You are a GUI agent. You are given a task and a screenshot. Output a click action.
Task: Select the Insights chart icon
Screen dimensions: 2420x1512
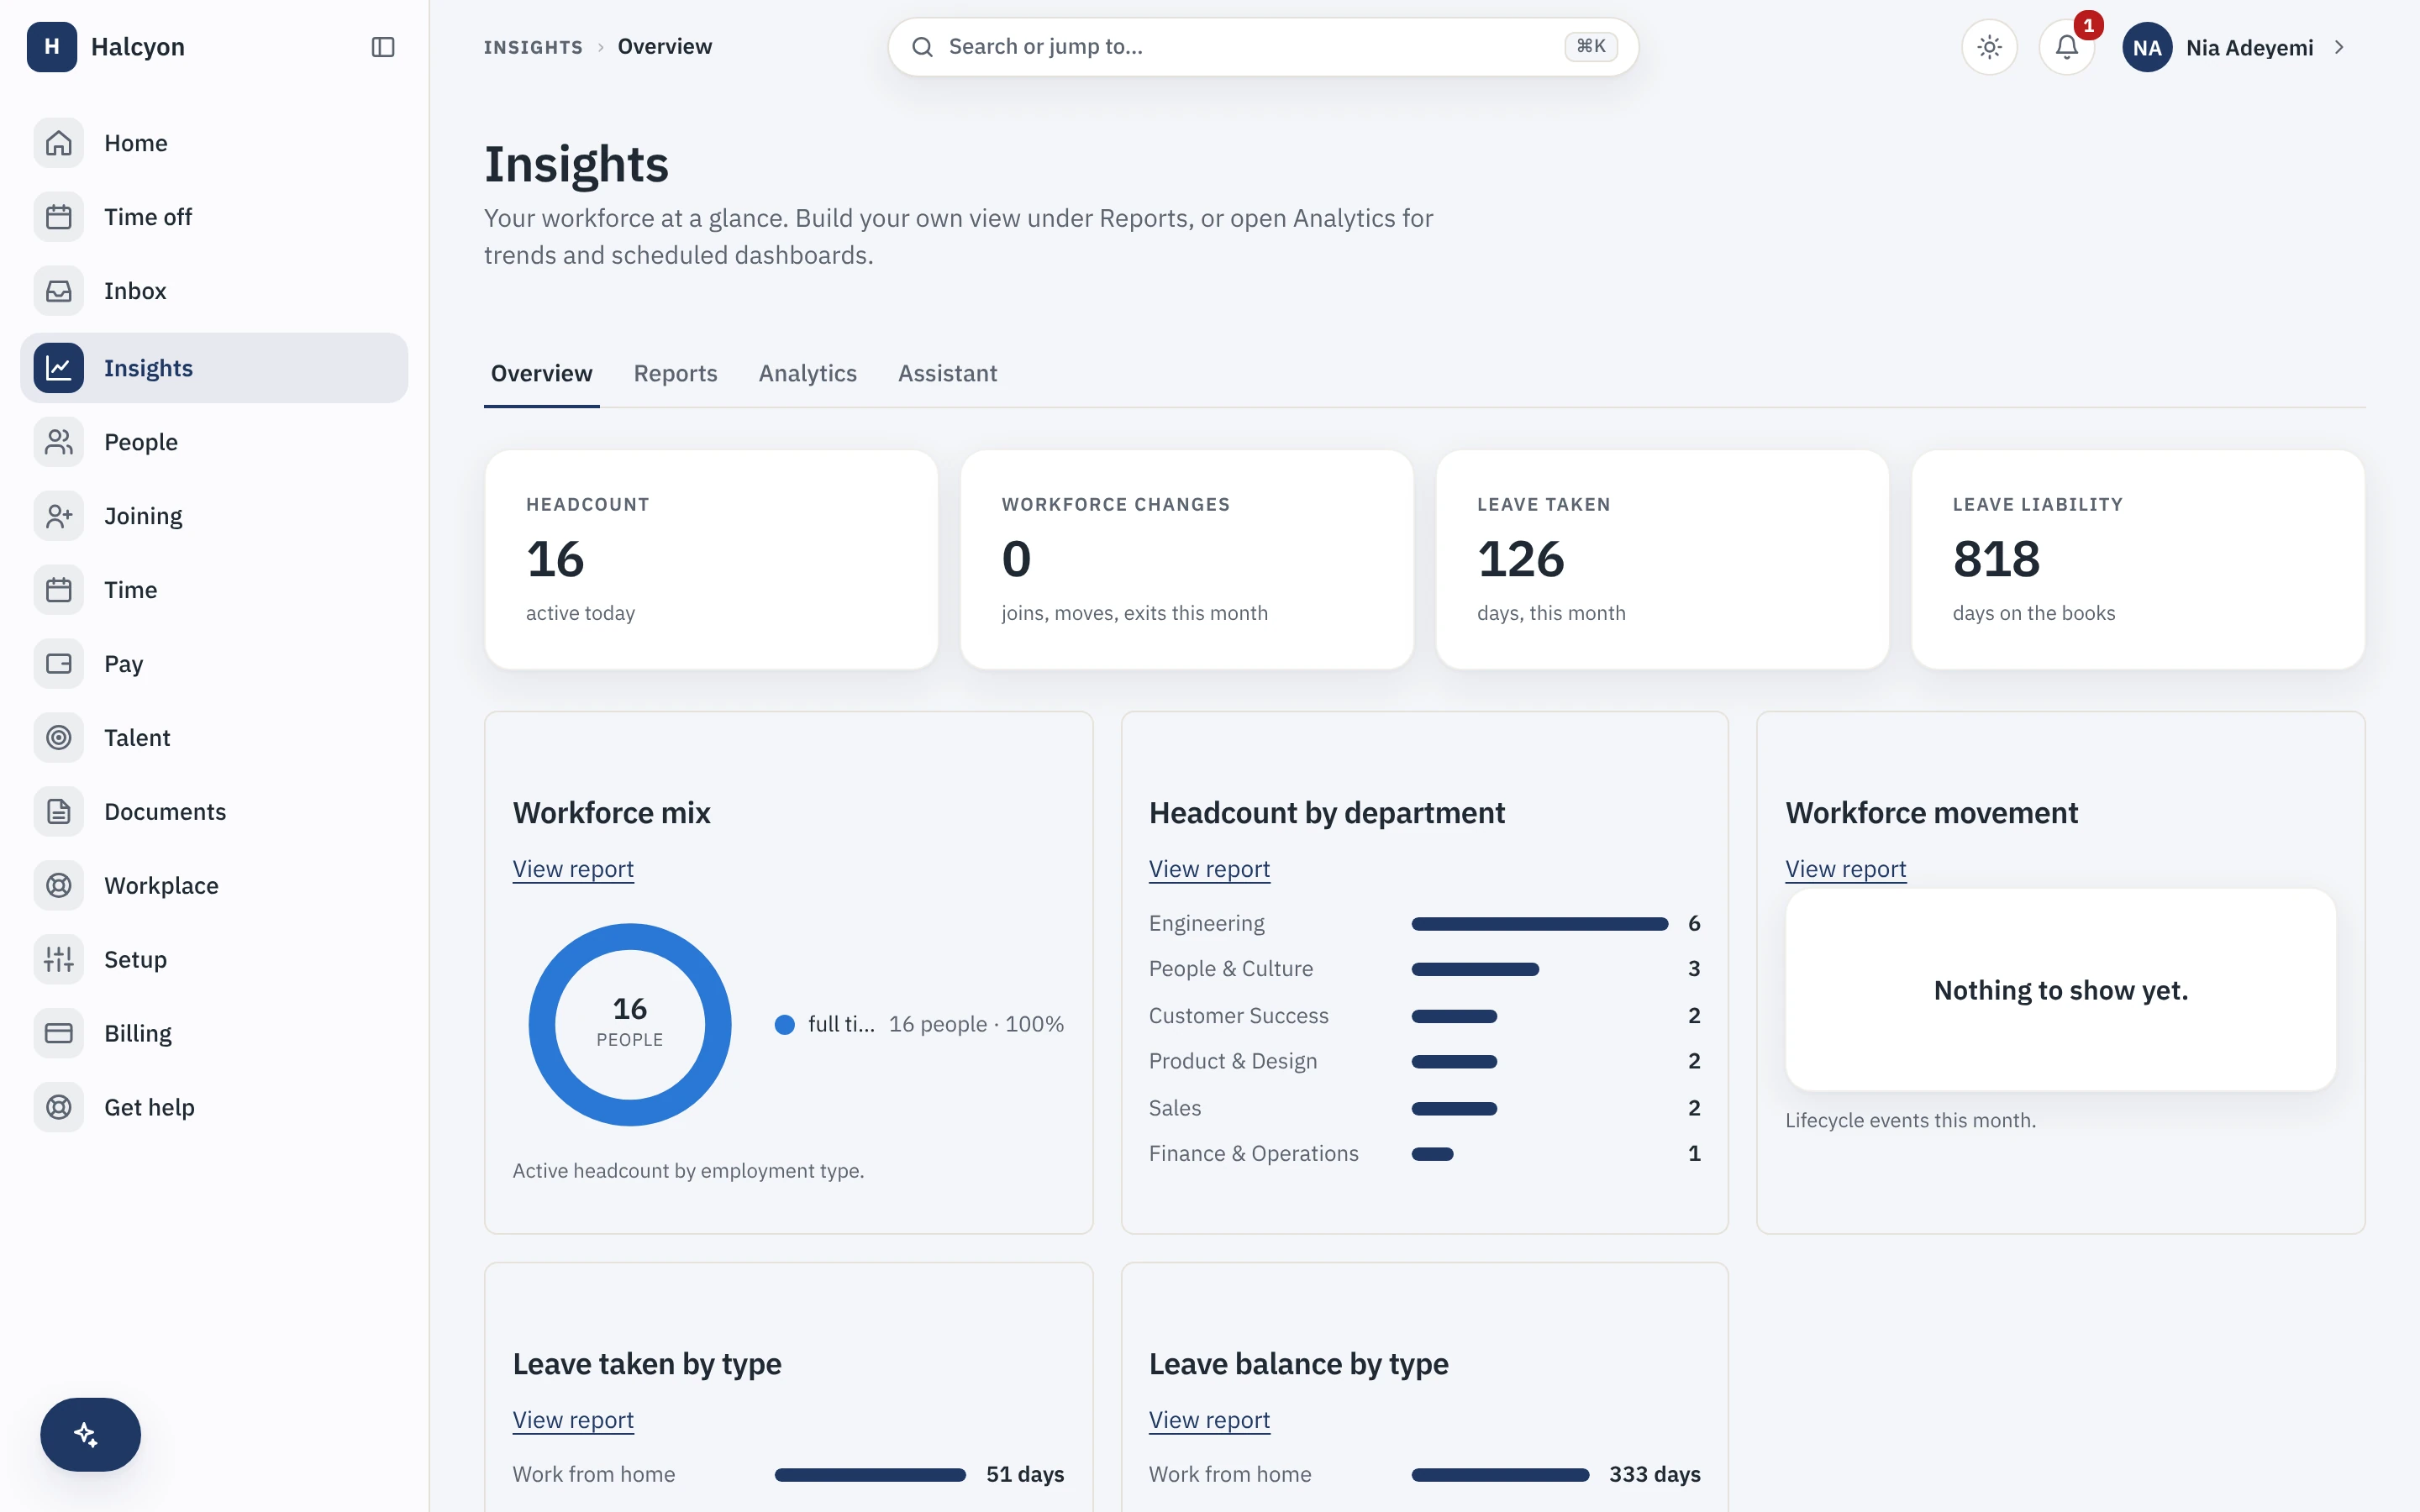point(58,368)
